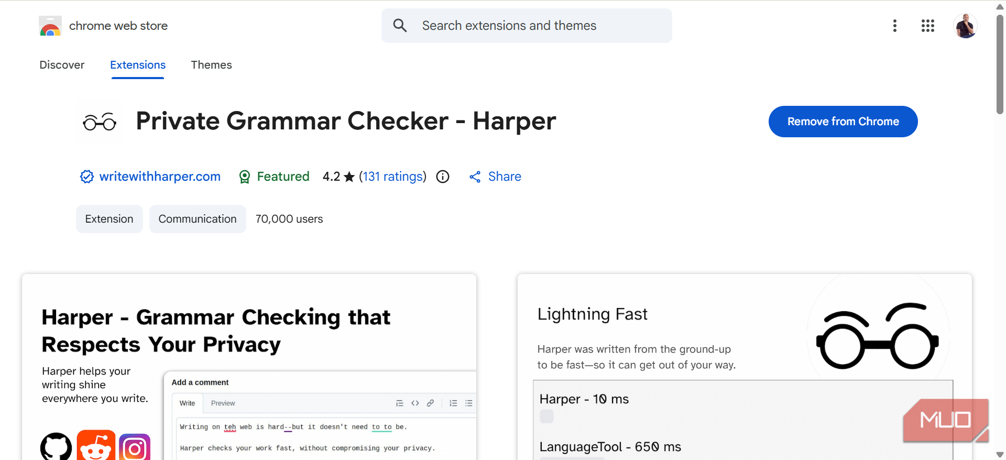The height and width of the screenshot is (460, 1006).
Task: Click the misspelled word 'teh' in comment
Action: 230,427
